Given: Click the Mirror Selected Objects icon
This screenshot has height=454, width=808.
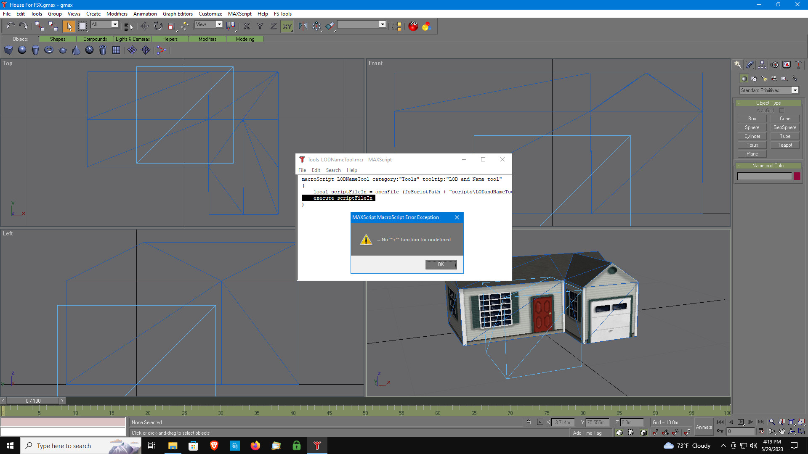Looking at the screenshot, I should pyautogui.click(x=303, y=26).
